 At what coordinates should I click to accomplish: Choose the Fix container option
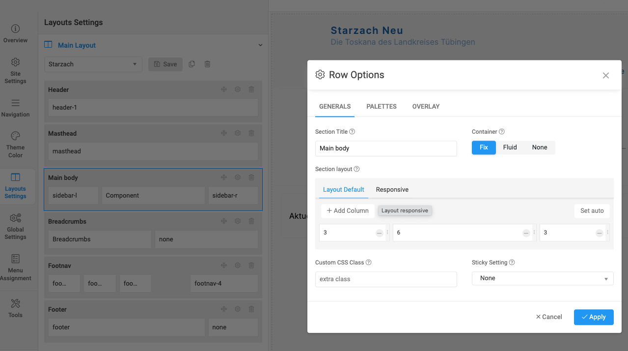pos(484,147)
